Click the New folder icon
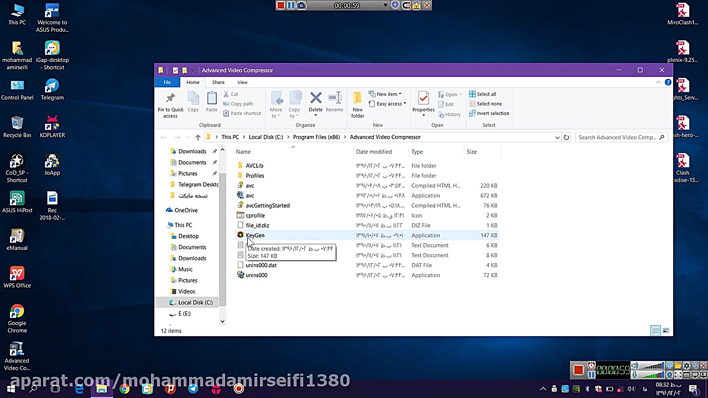 click(357, 104)
